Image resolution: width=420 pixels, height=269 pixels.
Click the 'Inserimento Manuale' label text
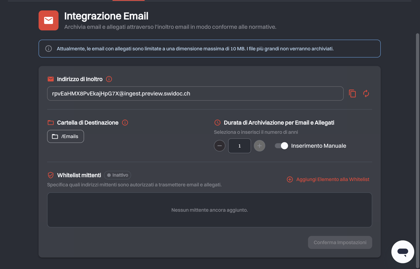pyautogui.click(x=318, y=146)
